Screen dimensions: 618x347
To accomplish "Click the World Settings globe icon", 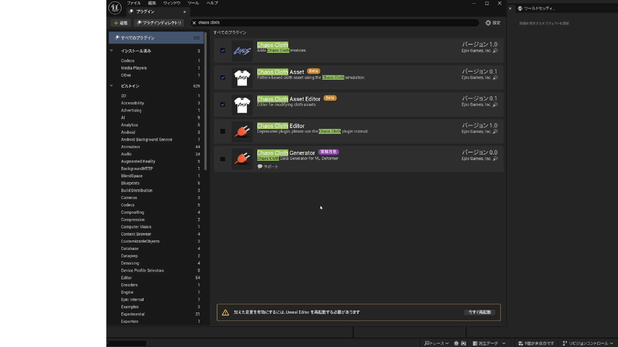I will click(x=520, y=8).
